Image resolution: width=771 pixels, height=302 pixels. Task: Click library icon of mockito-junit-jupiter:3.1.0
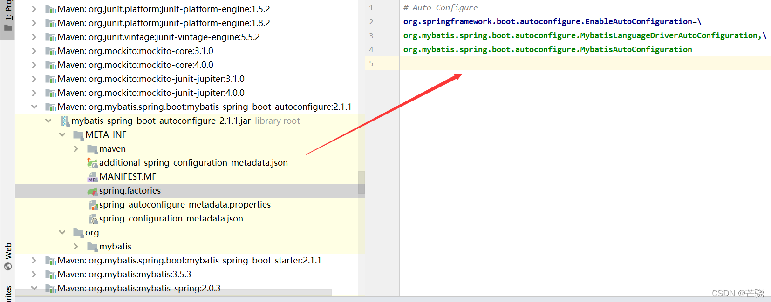point(50,79)
